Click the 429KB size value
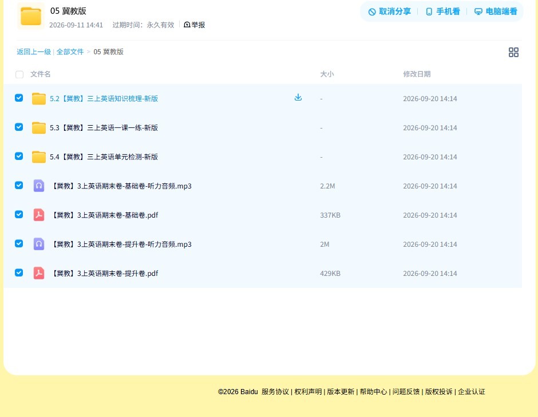538x417 pixels. coord(330,273)
